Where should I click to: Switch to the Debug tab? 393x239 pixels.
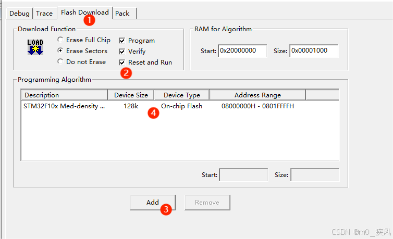pyautogui.click(x=19, y=13)
